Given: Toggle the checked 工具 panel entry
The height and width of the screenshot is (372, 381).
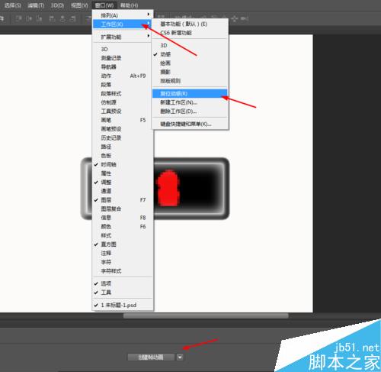Looking at the screenshot, I should [123, 293].
